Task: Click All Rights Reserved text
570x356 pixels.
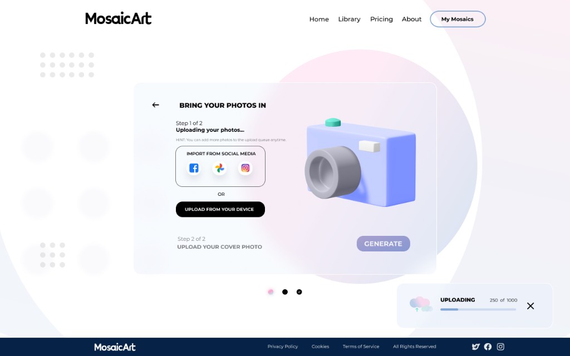Action: point(414,347)
